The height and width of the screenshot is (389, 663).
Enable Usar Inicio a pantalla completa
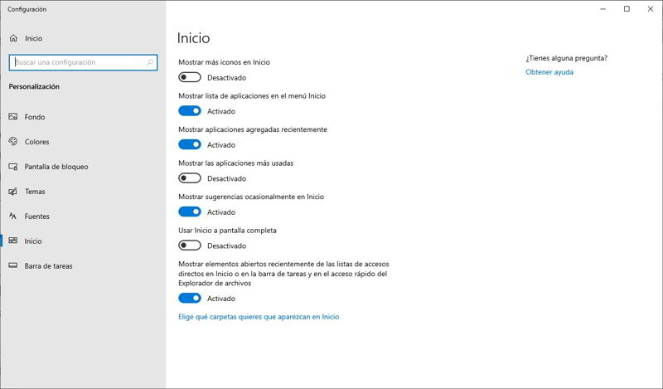(x=190, y=246)
